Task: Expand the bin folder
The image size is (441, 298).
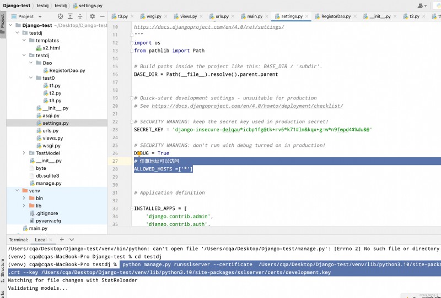Action: point(24,198)
